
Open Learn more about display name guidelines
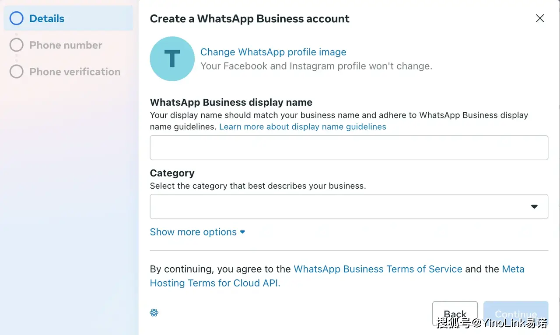pyautogui.click(x=303, y=127)
